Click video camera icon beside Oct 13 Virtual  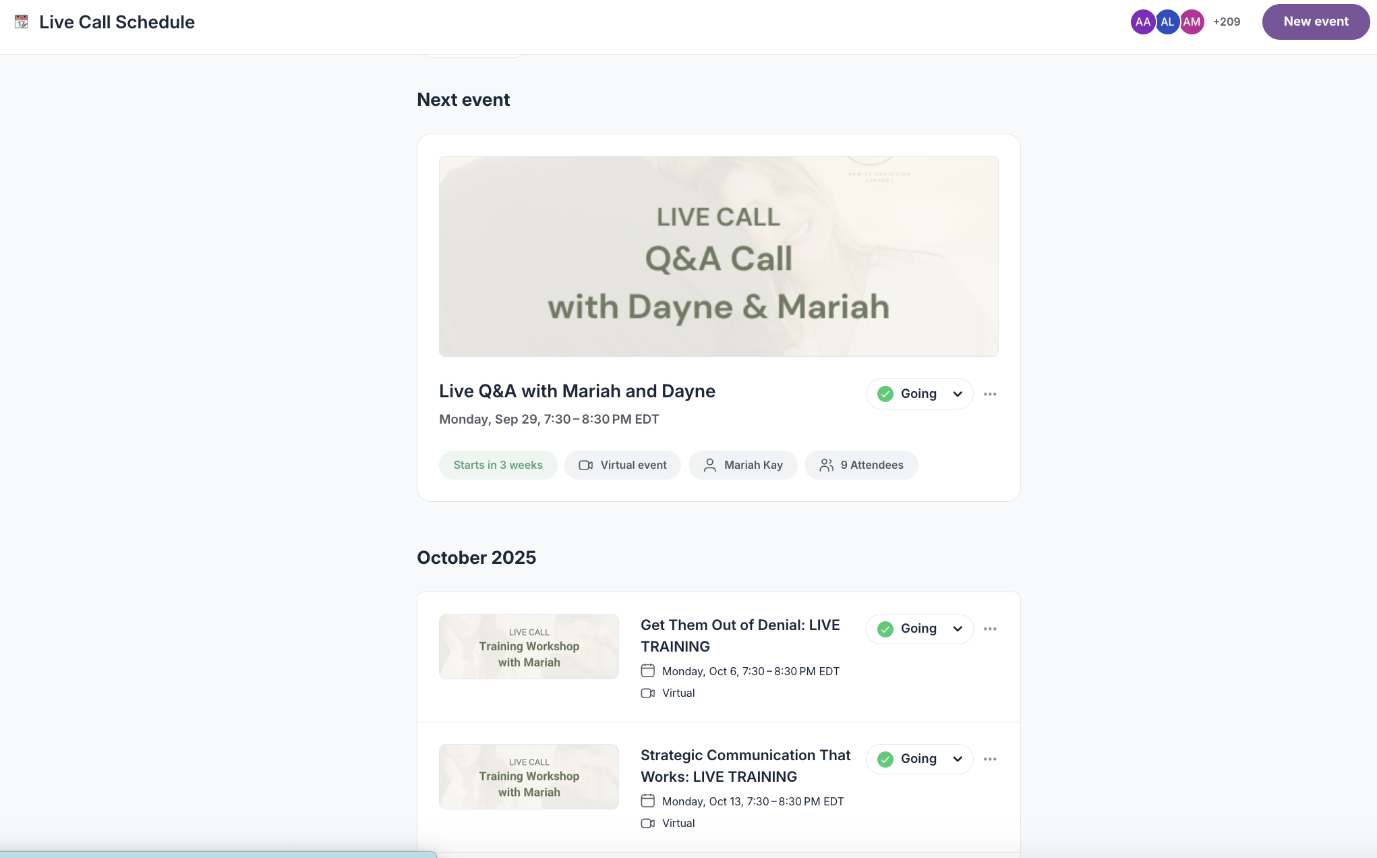[x=647, y=823]
